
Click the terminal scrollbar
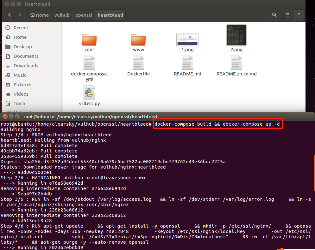pos(314,172)
